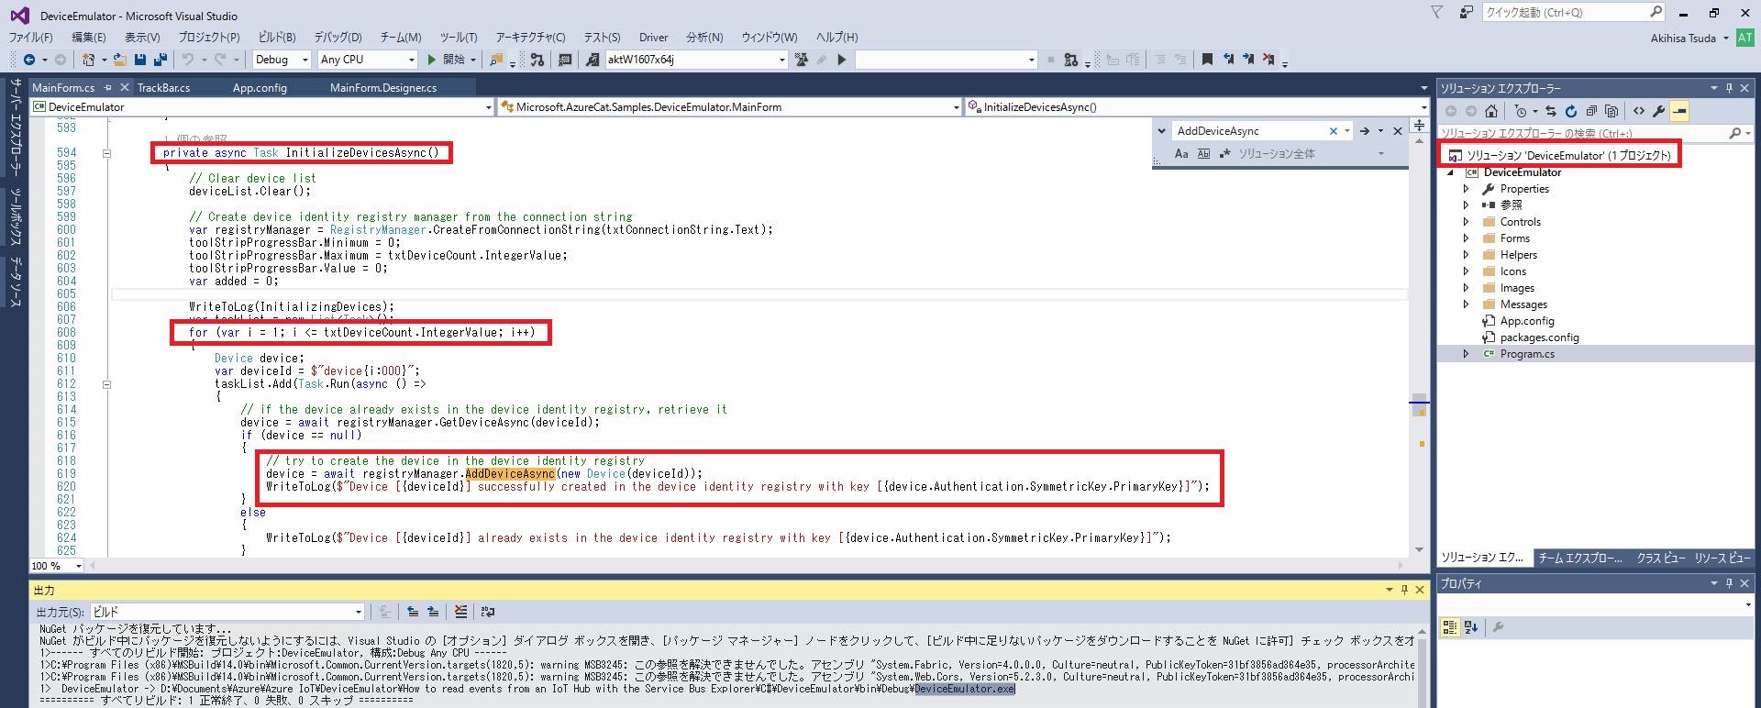Image resolution: width=1761 pixels, height=708 pixels.
Task: Expand the Helpers folder node
Action: [1466, 255]
